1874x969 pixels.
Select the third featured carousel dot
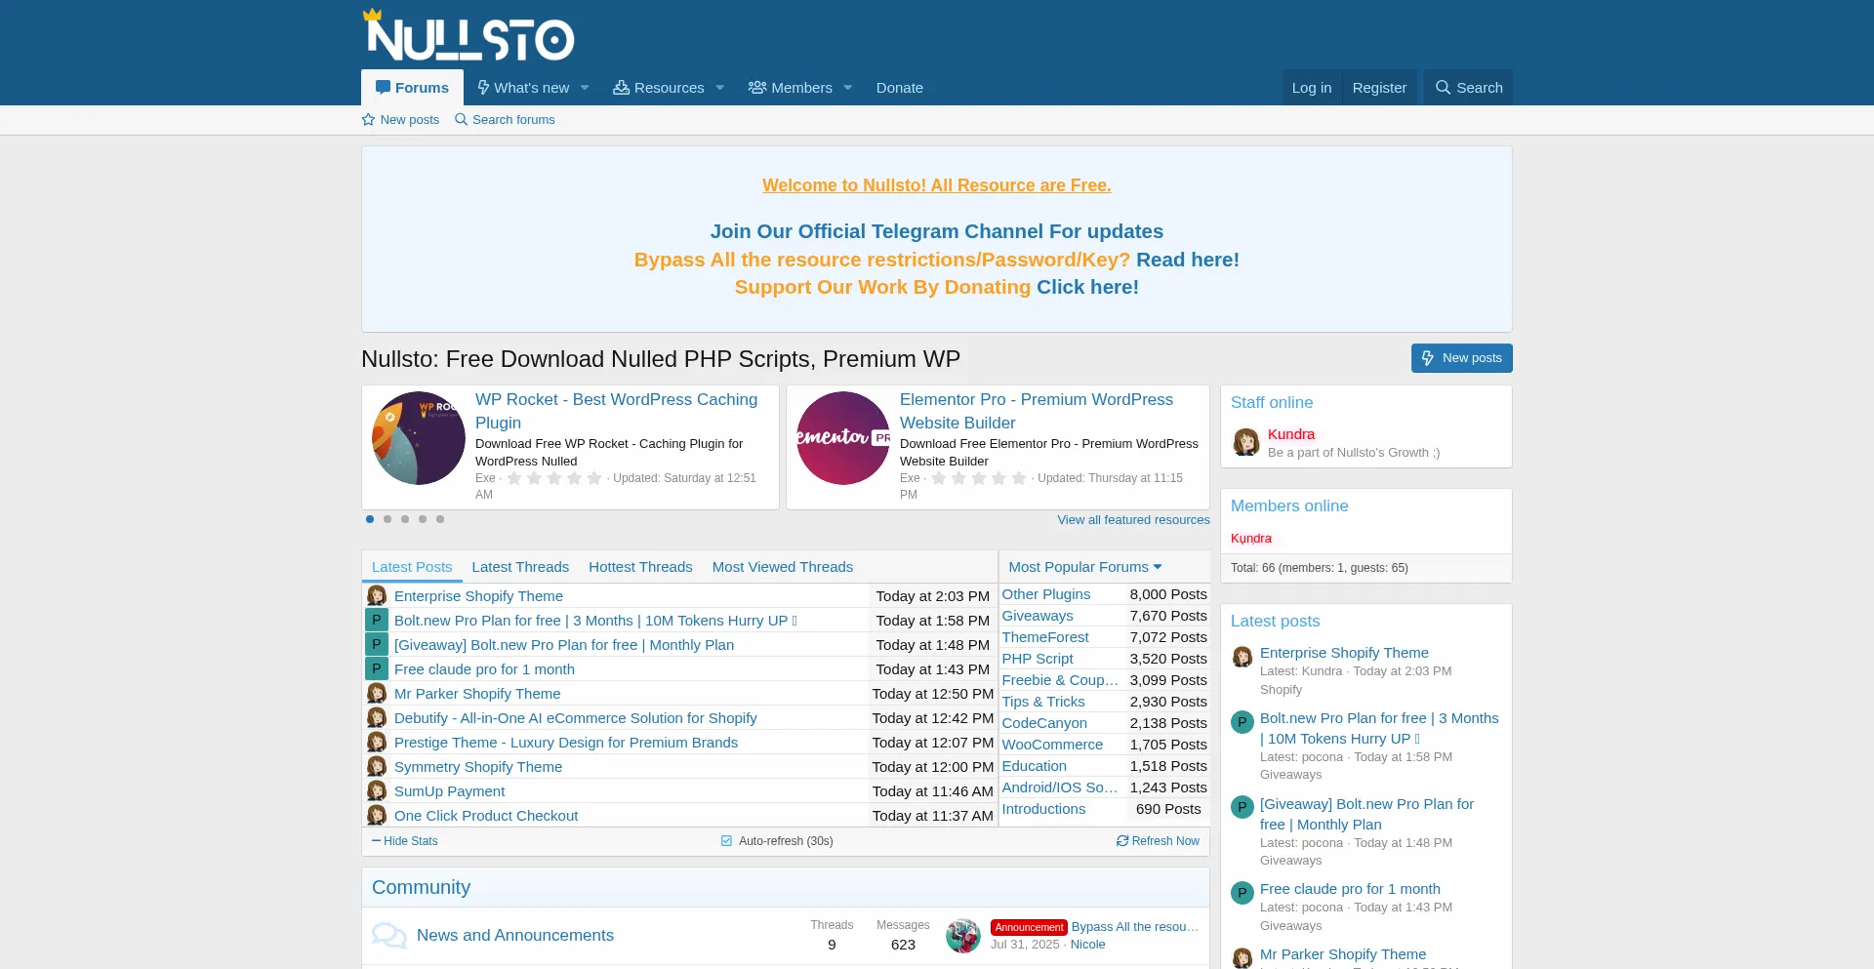coord(405,519)
